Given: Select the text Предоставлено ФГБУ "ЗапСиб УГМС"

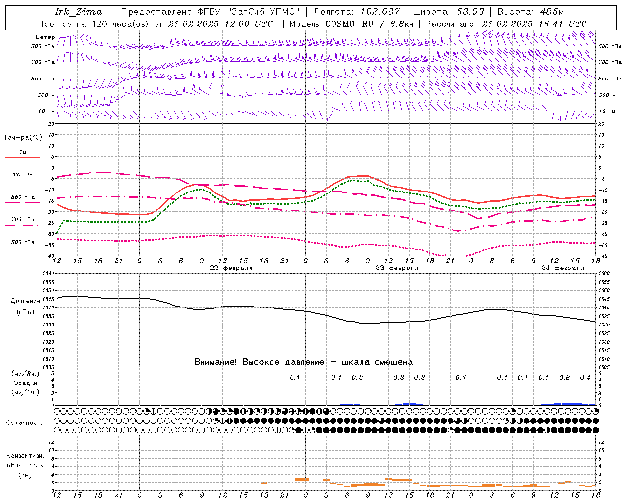Looking at the screenshot, I should [x=210, y=12].
